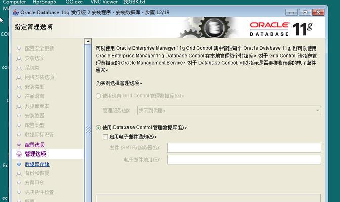Click the HprSnap5 desktop label
The image size is (340, 202).
pos(44,2)
